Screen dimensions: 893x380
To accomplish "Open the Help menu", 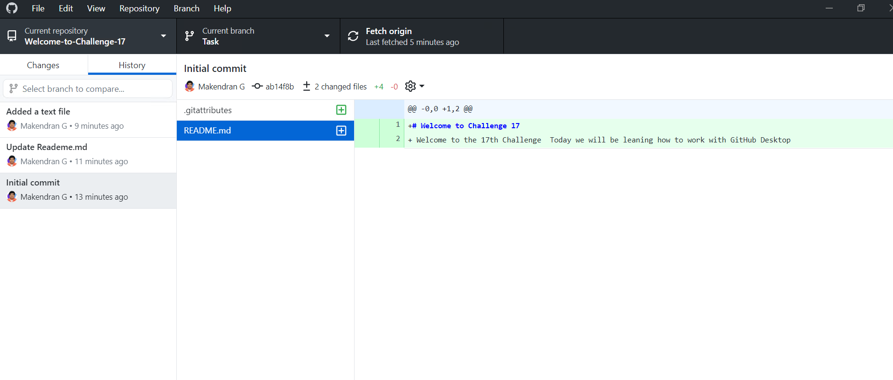I will pos(222,9).
